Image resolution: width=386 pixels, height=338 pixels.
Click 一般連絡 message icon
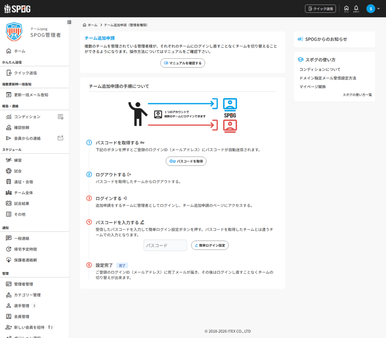pos(9,238)
